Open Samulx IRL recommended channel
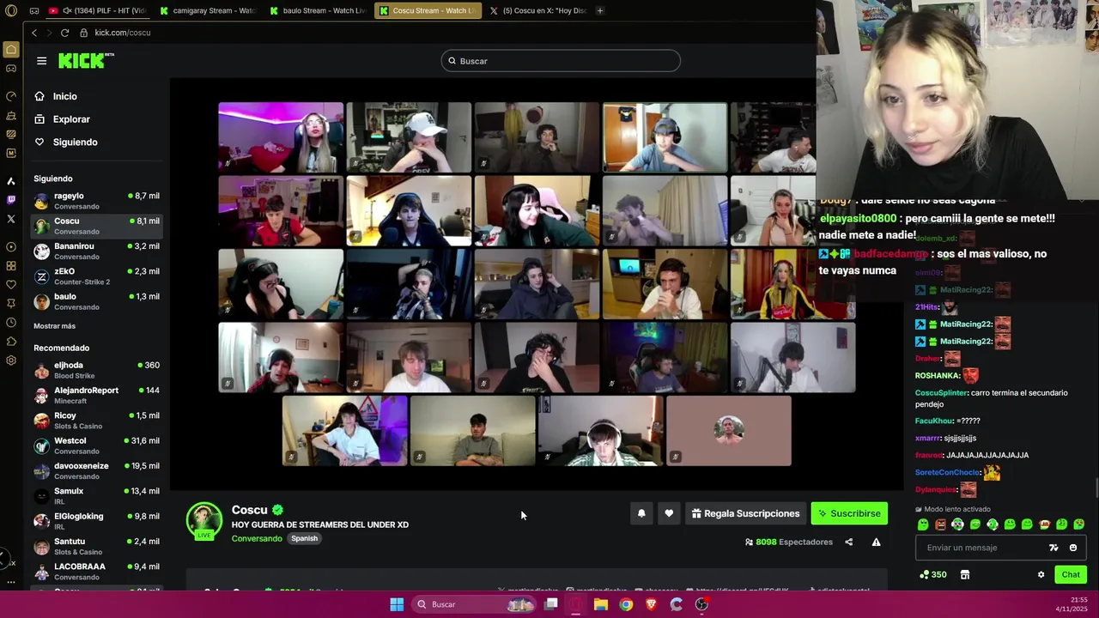 point(96,496)
